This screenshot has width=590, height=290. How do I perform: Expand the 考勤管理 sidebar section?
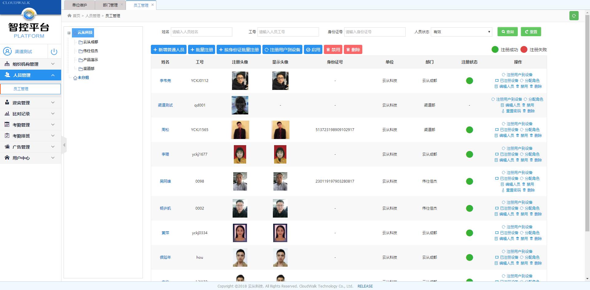click(30, 125)
